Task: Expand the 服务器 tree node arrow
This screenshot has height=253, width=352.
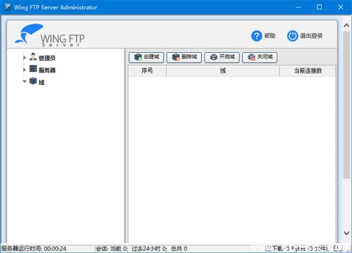Action: (x=24, y=70)
